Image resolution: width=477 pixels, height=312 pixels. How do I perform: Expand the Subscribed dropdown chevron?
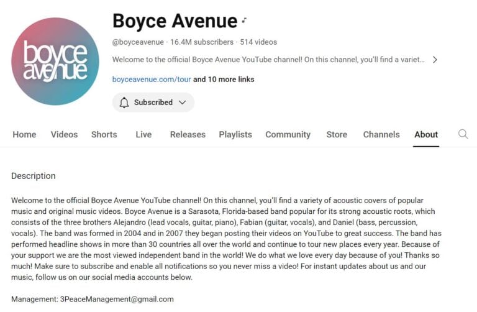tap(182, 103)
